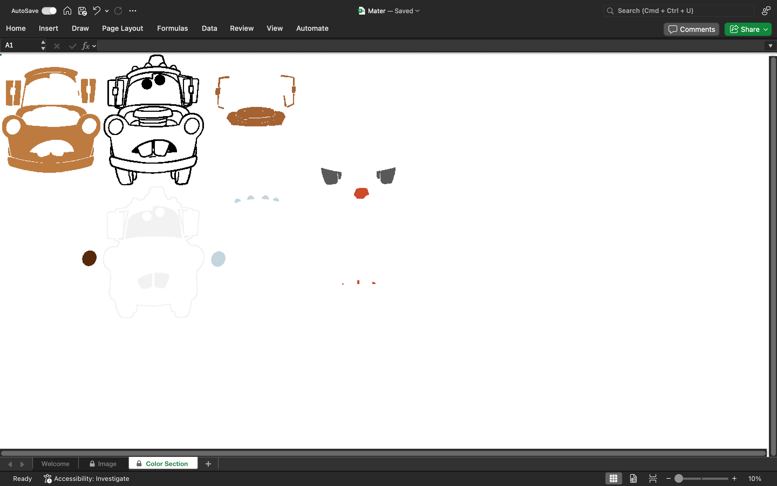Open the Accessibility Investigate status icon
This screenshot has width=777, height=486.
click(x=47, y=479)
